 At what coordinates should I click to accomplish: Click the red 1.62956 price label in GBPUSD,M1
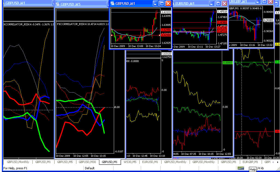(166, 30)
